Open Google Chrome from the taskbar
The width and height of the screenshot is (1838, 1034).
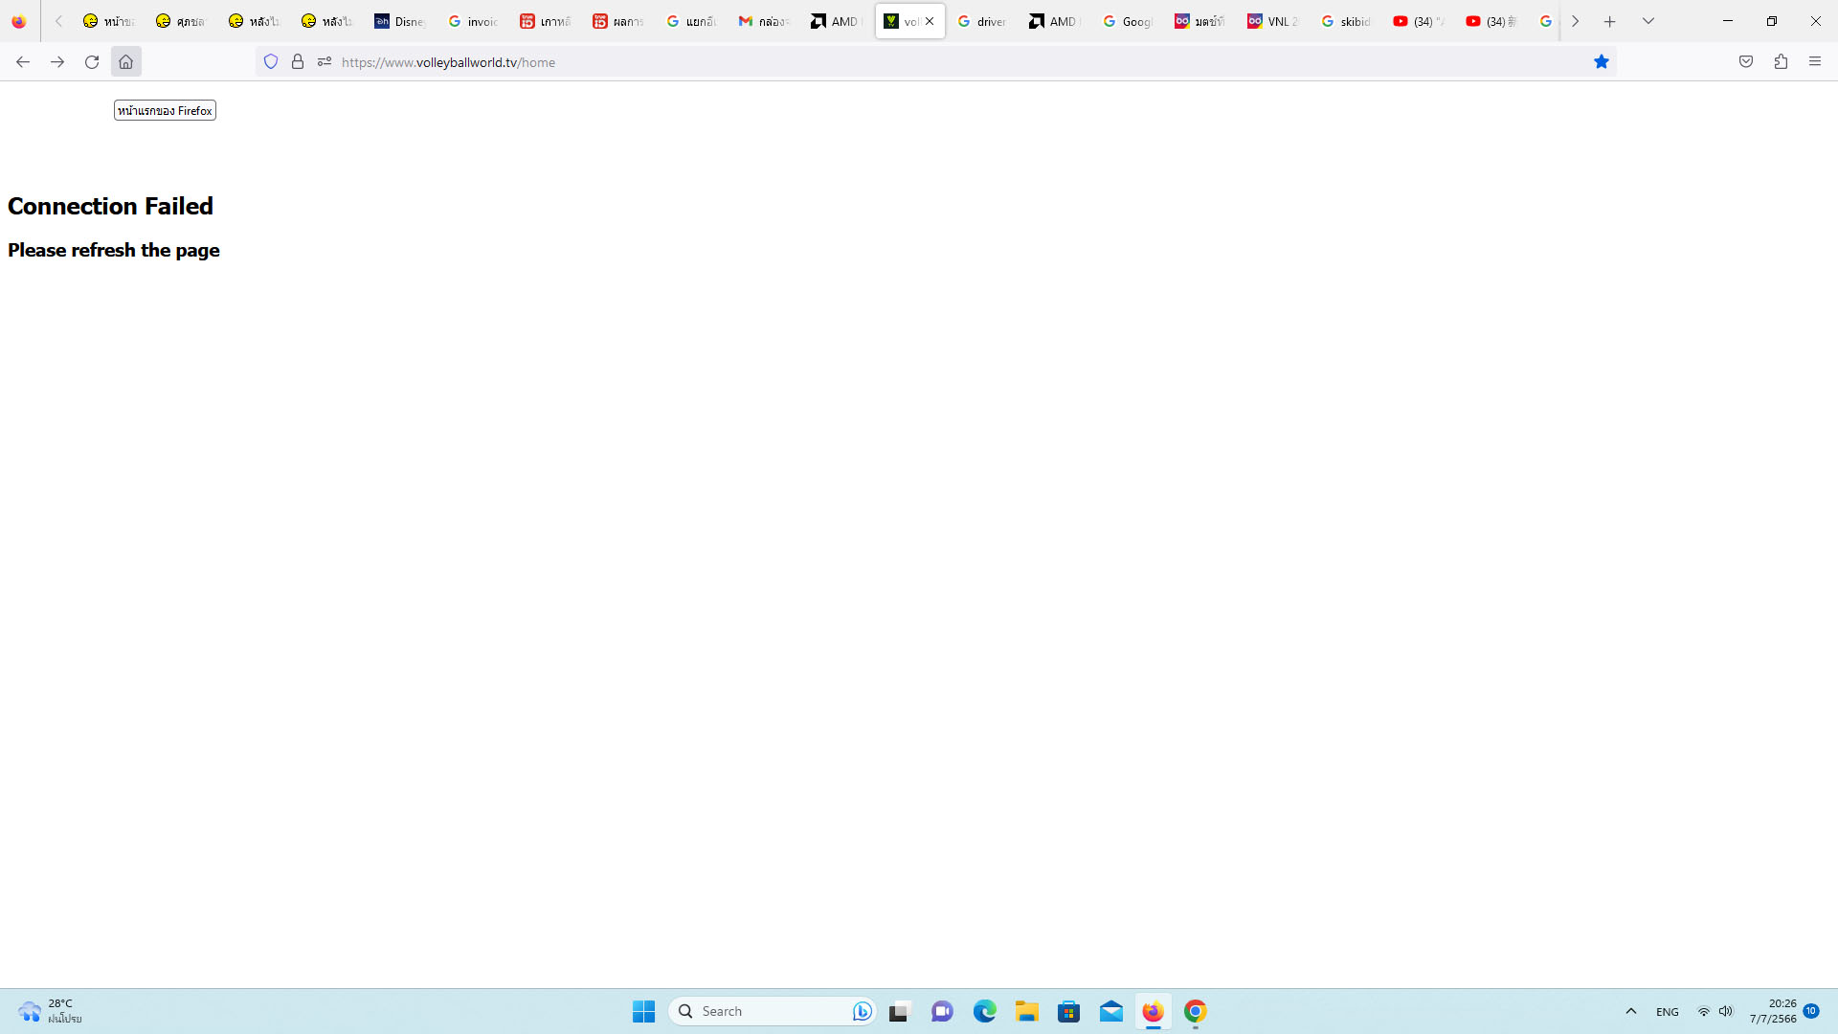[1195, 1011]
